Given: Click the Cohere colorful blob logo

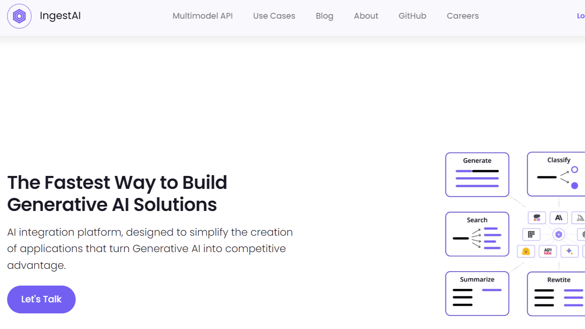Looking at the screenshot, I should (537, 217).
